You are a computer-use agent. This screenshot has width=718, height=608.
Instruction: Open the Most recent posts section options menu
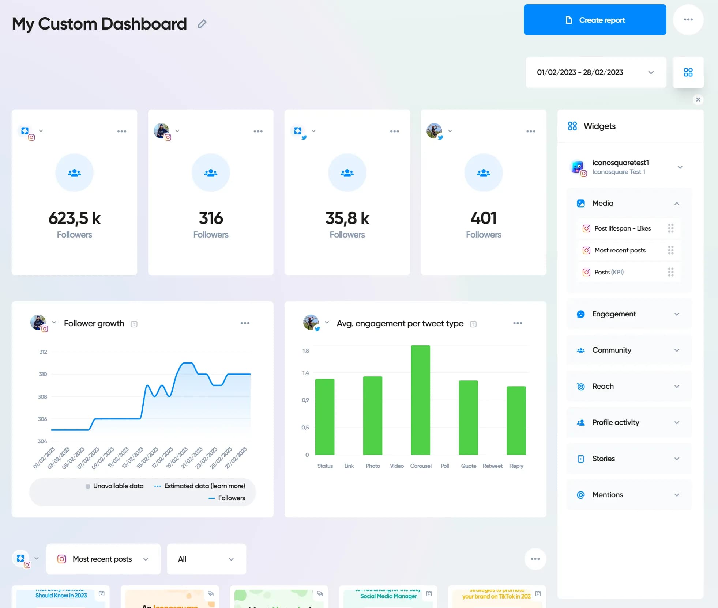[x=535, y=559]
